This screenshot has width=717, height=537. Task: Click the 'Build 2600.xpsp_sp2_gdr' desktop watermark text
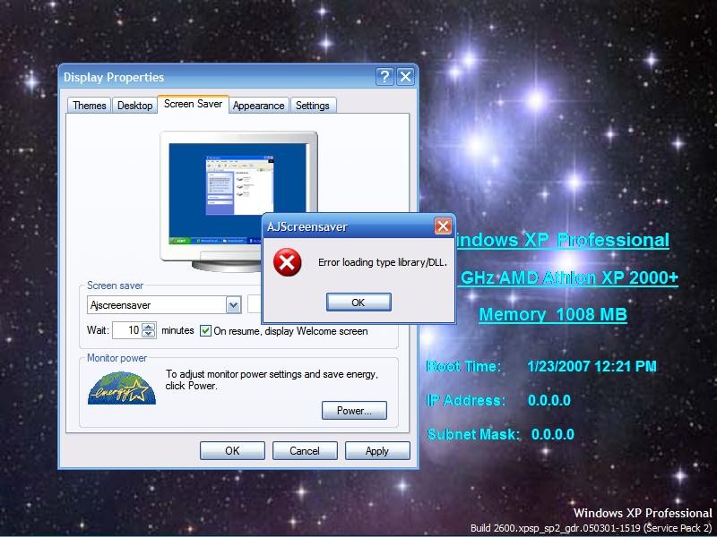coord(592,528)
